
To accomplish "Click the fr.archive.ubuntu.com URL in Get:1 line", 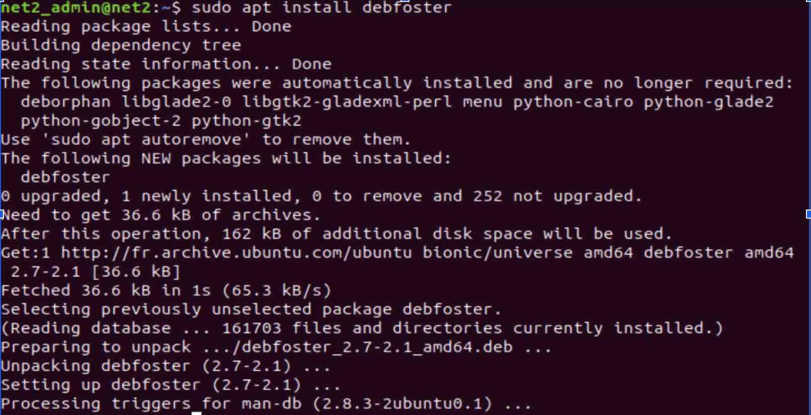I will (x=237, y=252).
